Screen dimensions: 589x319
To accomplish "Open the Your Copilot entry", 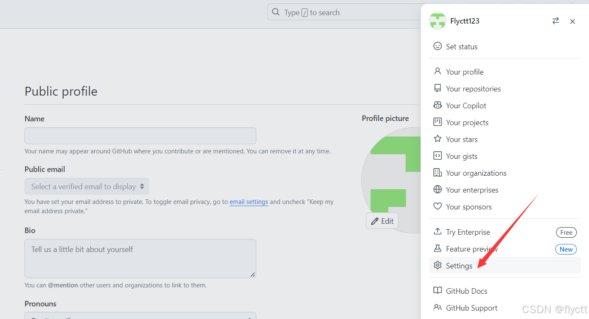I will pos(505,105).
